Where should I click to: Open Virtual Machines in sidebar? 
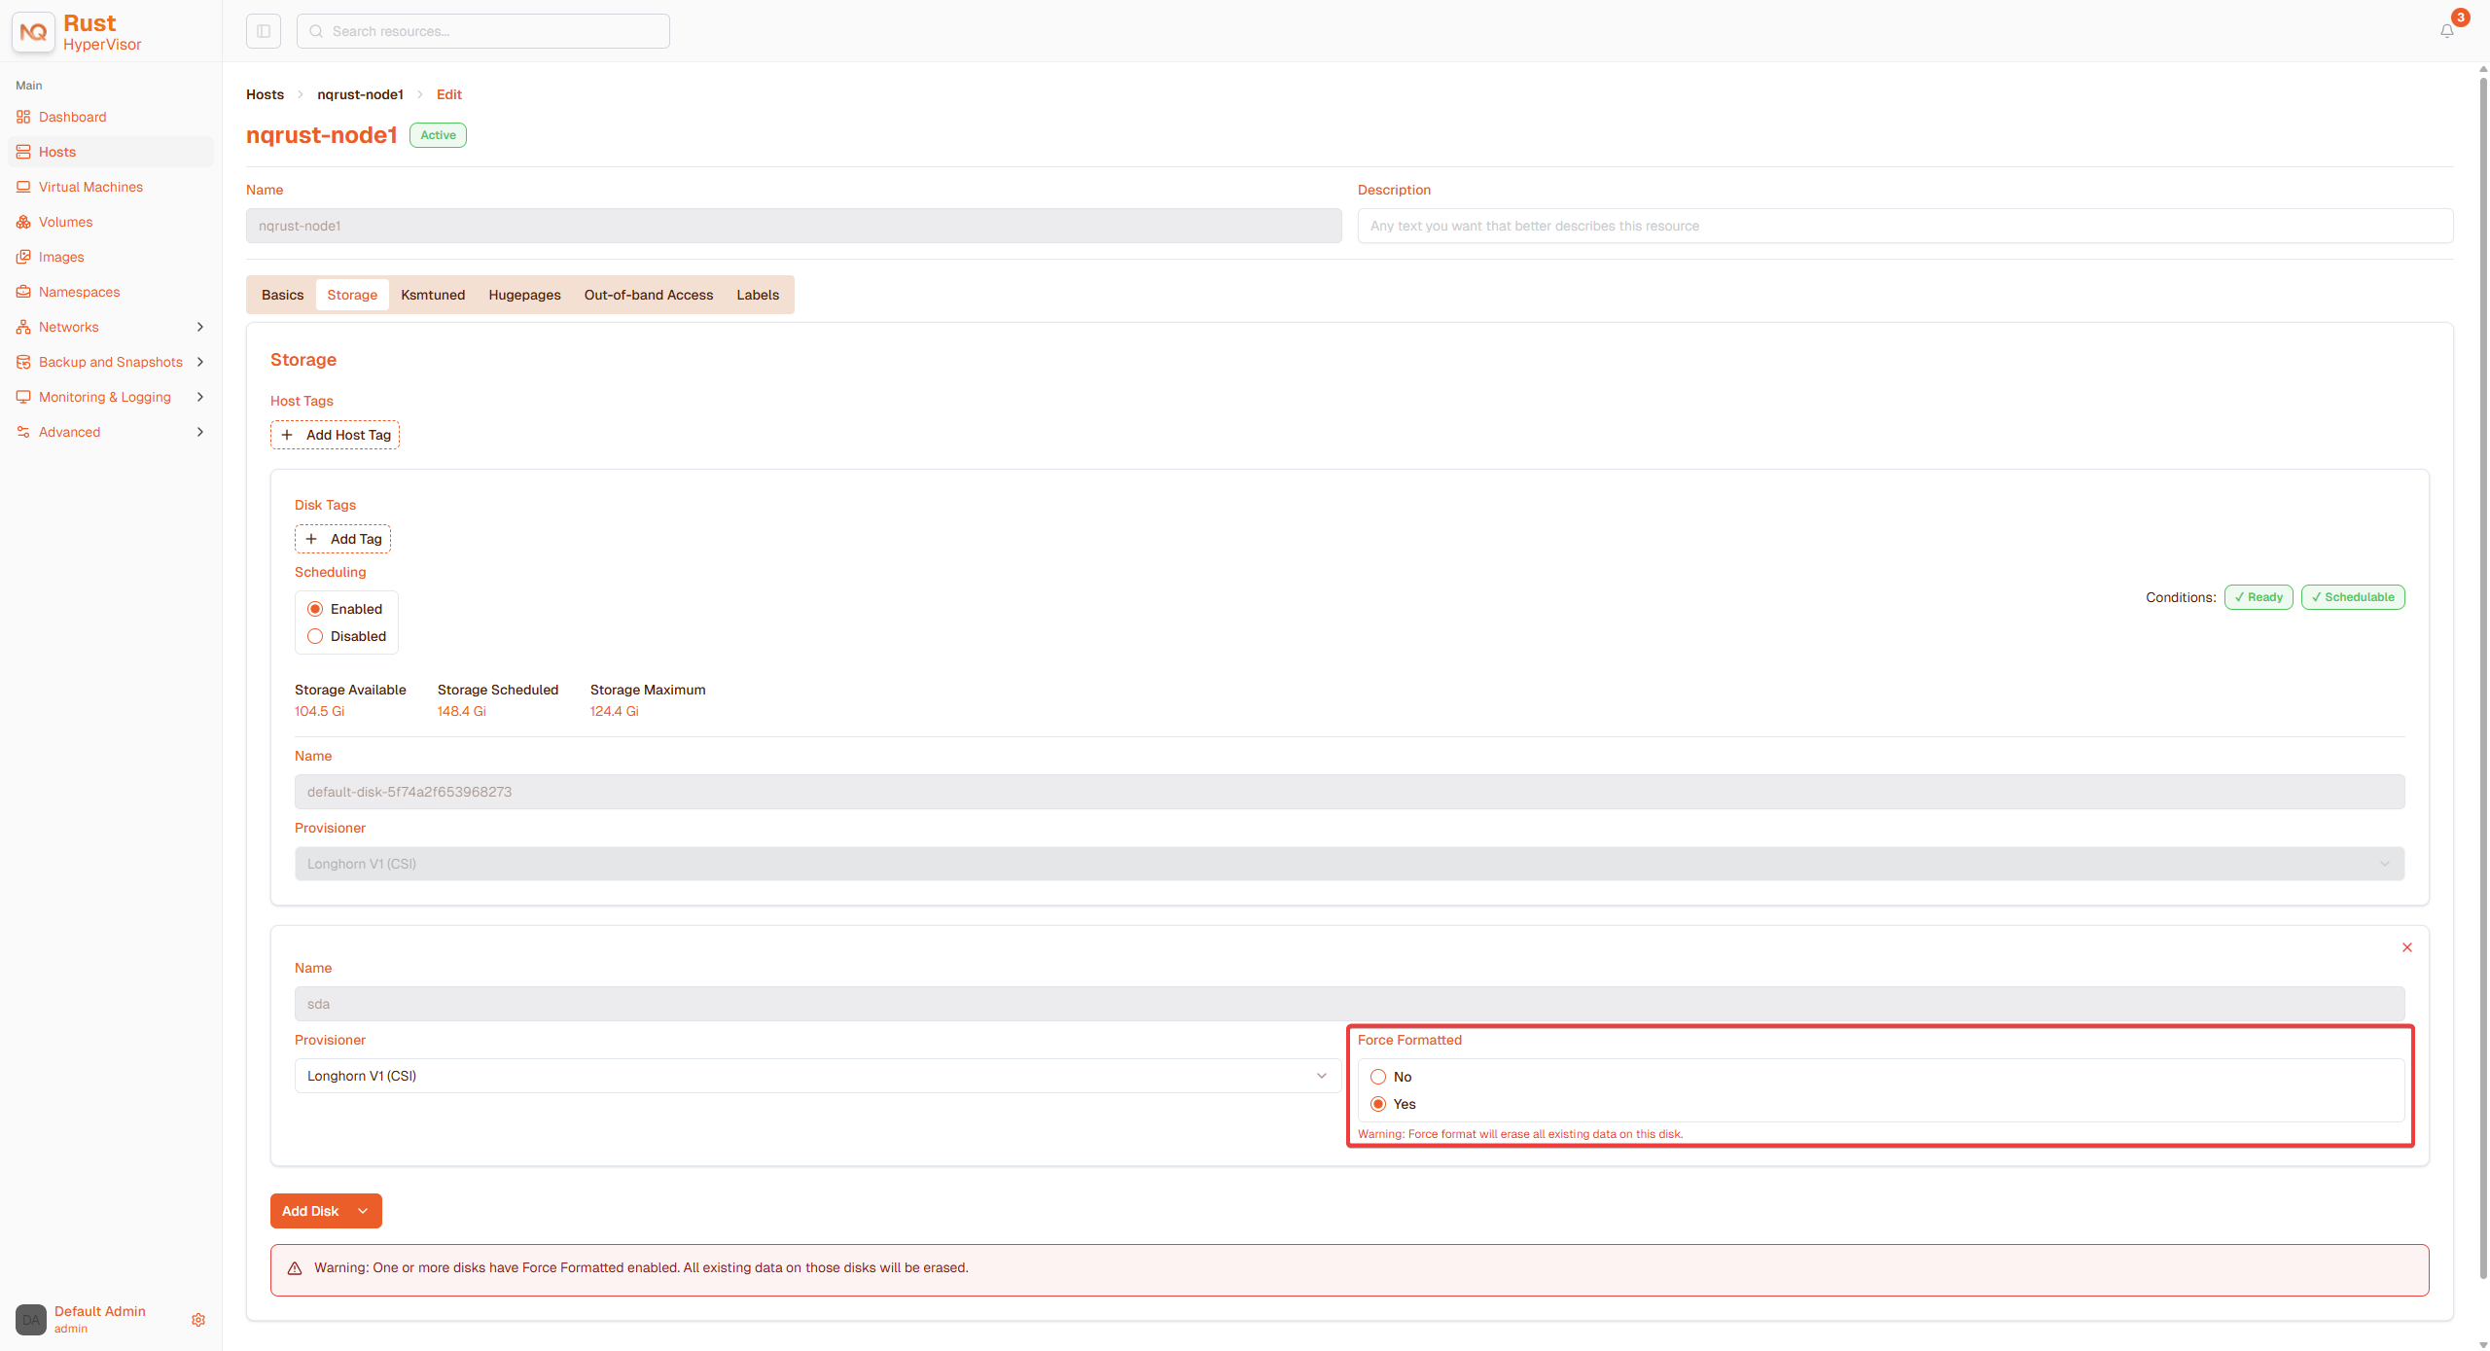[90, 187]
